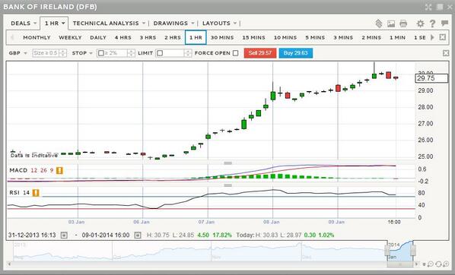
Task: Open the Drawings dropdown menu
Action: (173, 24)
